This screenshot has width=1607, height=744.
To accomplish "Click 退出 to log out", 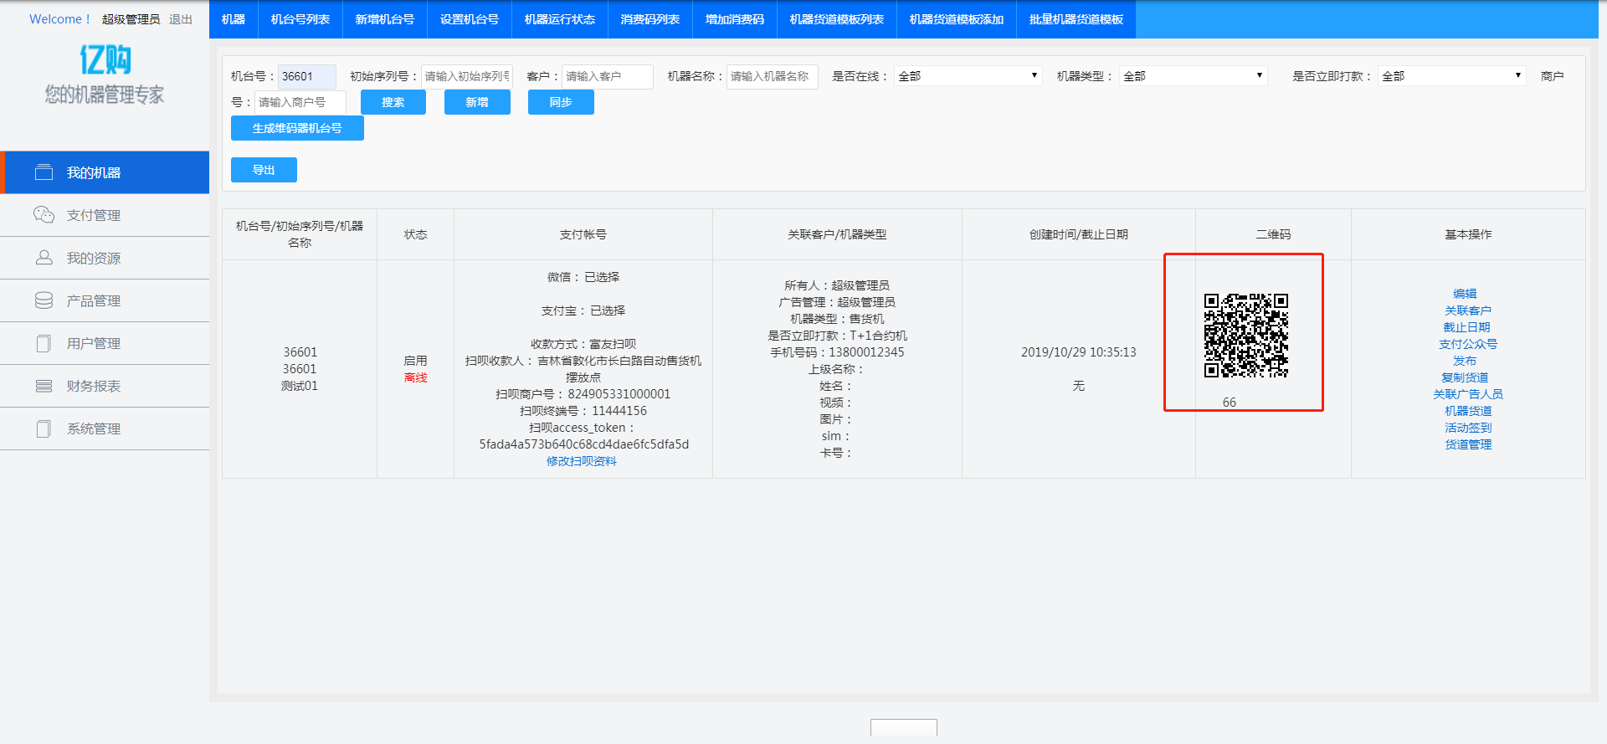I will click(180, 19).
